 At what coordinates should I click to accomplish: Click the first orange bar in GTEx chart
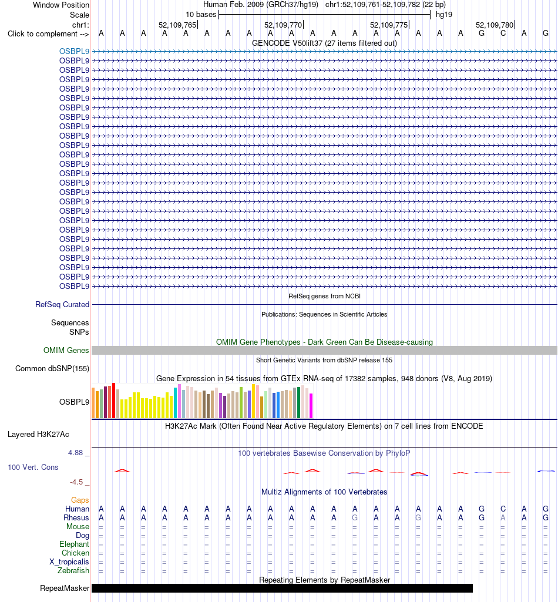93,403
